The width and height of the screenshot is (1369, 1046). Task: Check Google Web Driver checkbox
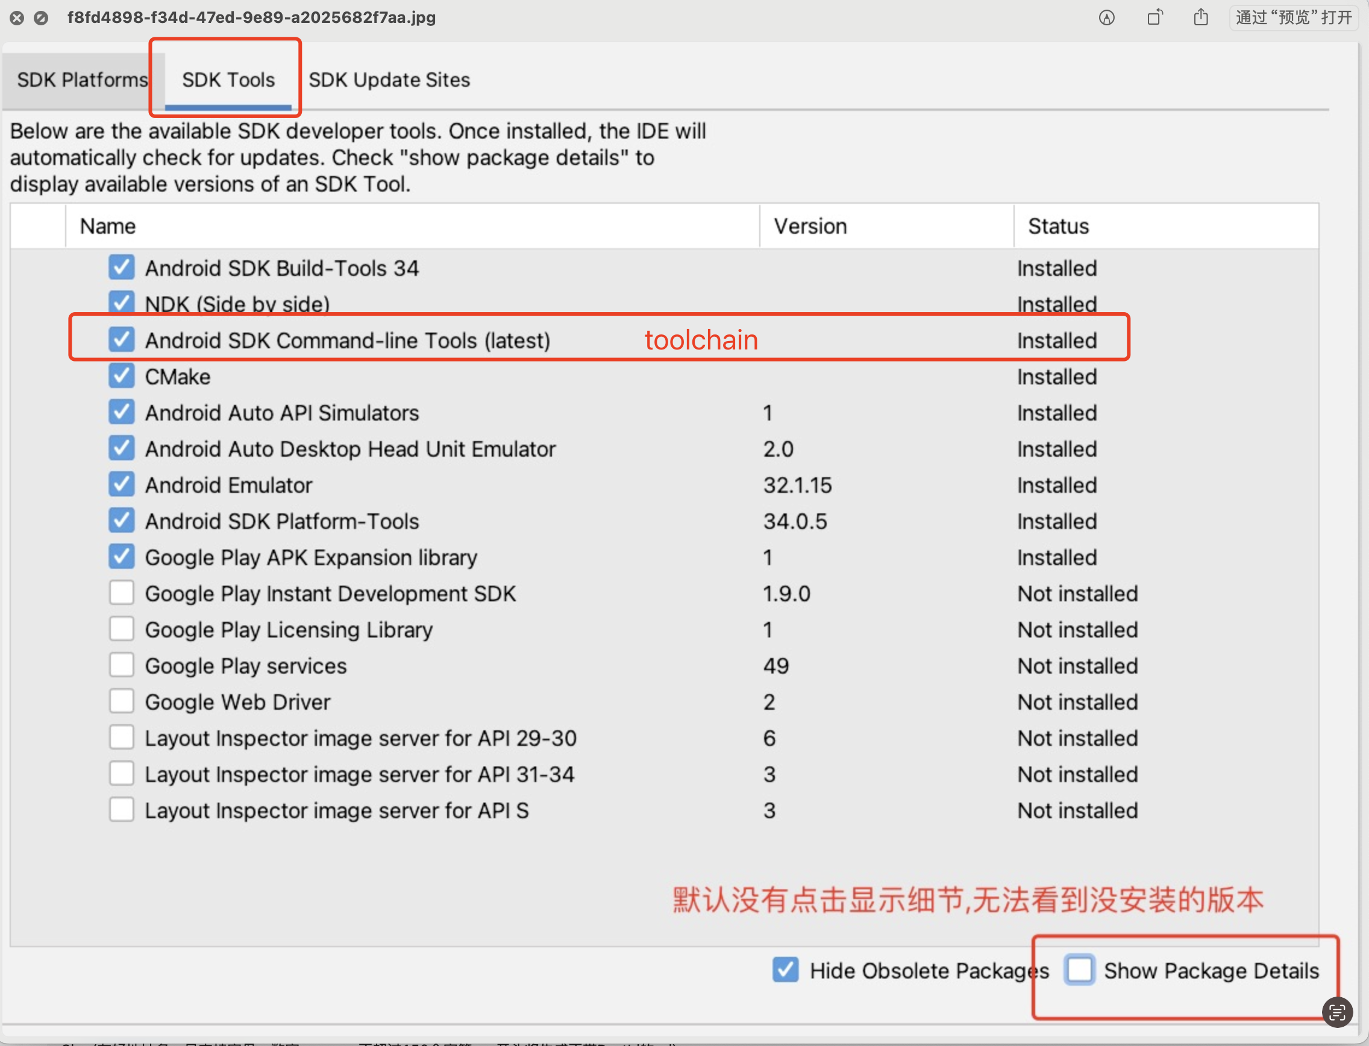[121, 701]
